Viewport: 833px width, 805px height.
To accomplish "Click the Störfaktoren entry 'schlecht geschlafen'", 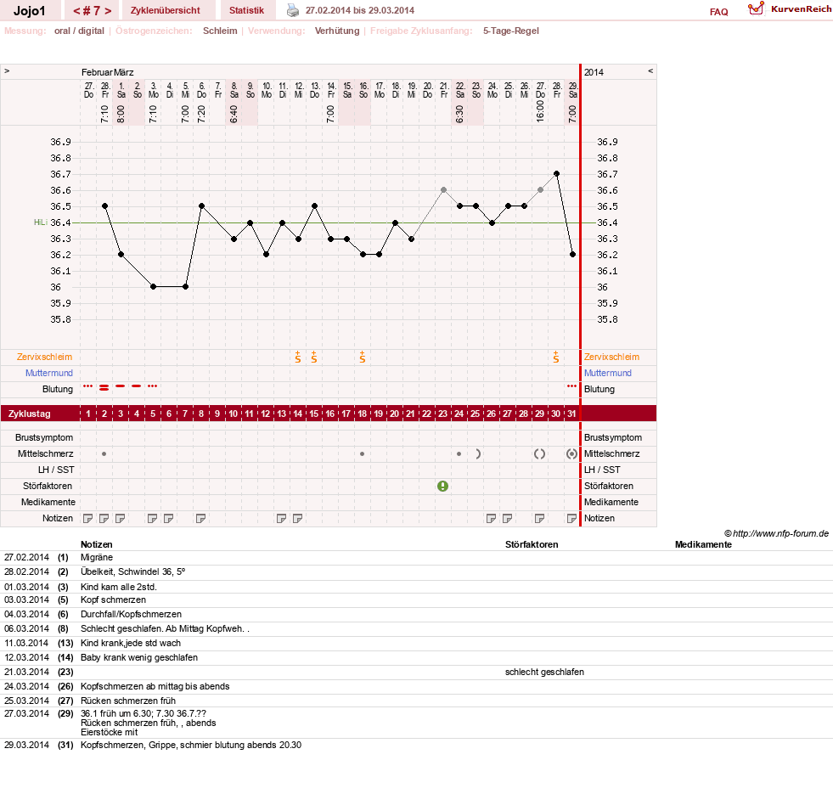I will click(544, 672).
